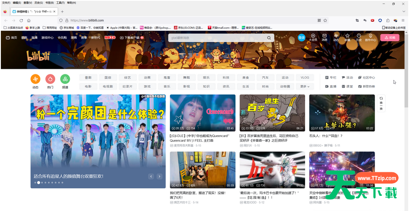Click the orange 动态 round icon
This screenshot has width=409, height=211.
(36, 79)
